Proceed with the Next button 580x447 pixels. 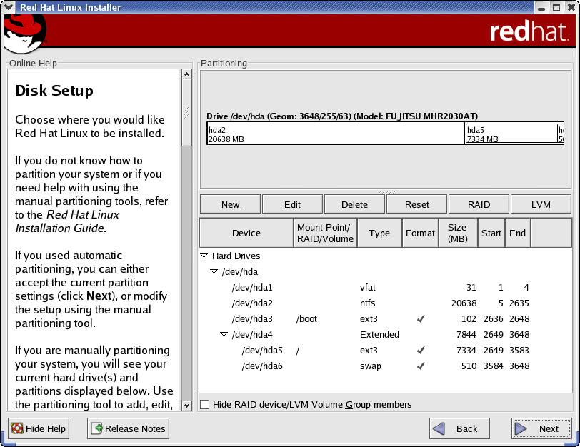coord(541,428)
